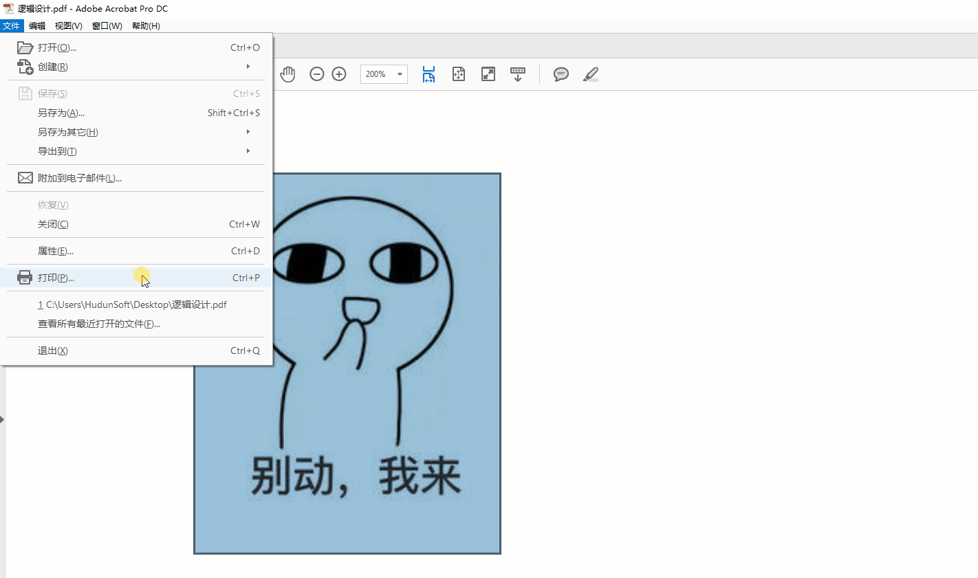Select 另存为(A)... menu entry
The height and width of the screenshot is (578, 978).
(x=61, y=113)
